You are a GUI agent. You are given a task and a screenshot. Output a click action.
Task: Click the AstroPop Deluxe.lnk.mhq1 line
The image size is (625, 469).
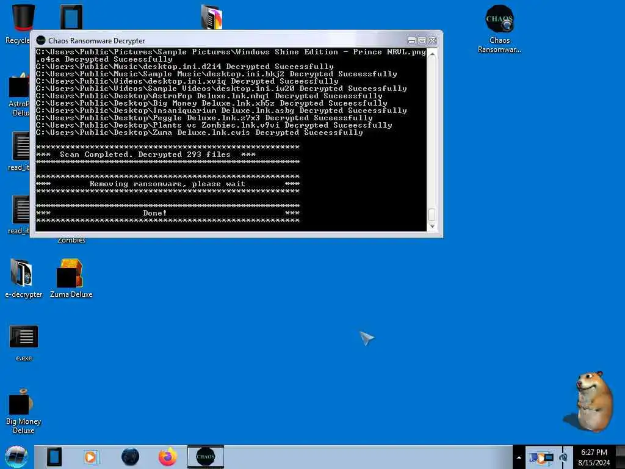tap(209, 96)
